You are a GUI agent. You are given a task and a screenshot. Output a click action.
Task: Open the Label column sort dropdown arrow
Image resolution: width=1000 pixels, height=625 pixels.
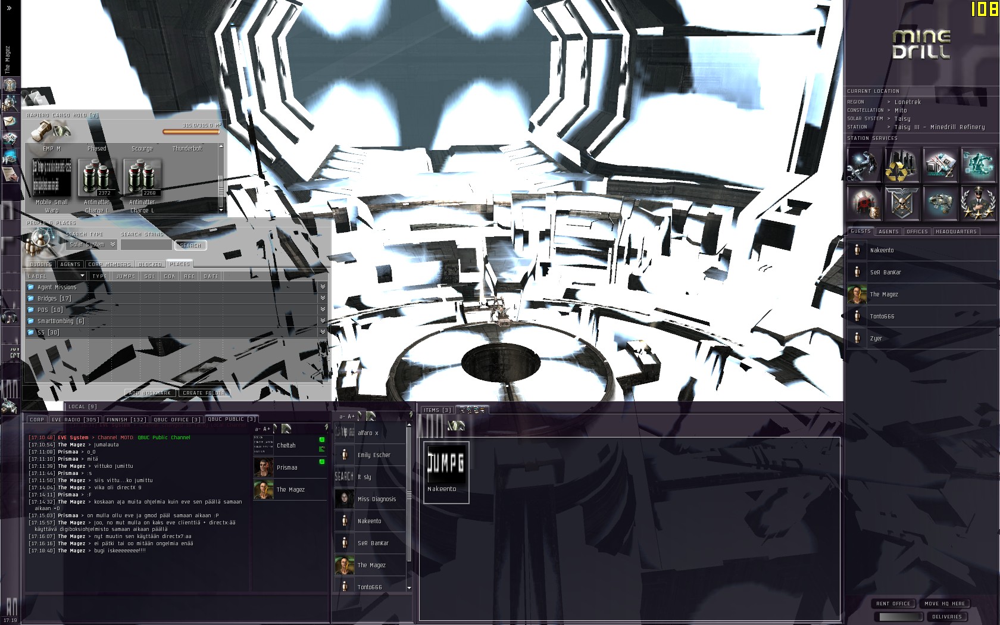click(x=82, y=276)
